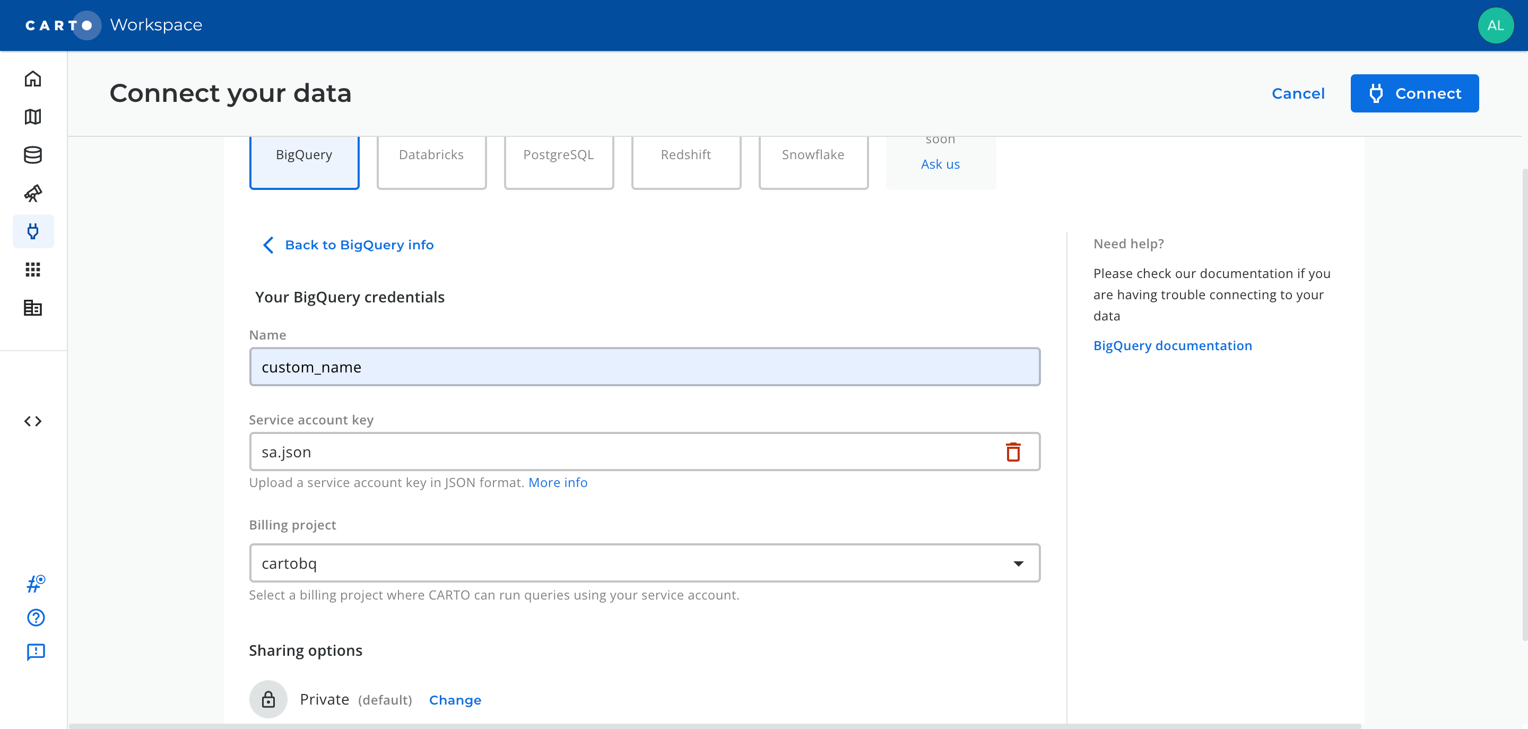1528x729 pixels.
Task: Click the Connect button
Action: click(x=1414, y=93)
